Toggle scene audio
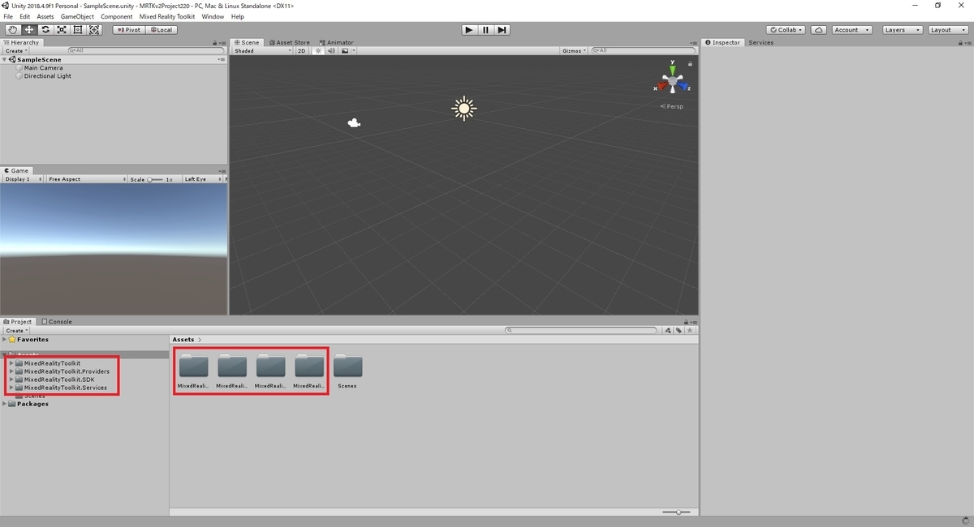Screen dimensions: 974x527 point(331,51)
